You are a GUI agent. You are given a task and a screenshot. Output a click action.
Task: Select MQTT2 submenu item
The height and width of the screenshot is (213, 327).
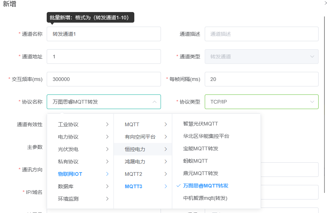pyautogui.click(x=134, y=174)
